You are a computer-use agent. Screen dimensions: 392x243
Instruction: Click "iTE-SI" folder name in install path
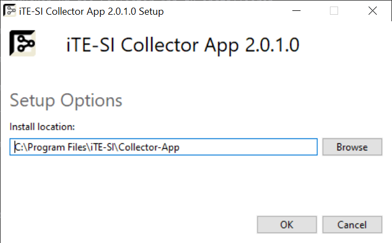pos(101,147)
